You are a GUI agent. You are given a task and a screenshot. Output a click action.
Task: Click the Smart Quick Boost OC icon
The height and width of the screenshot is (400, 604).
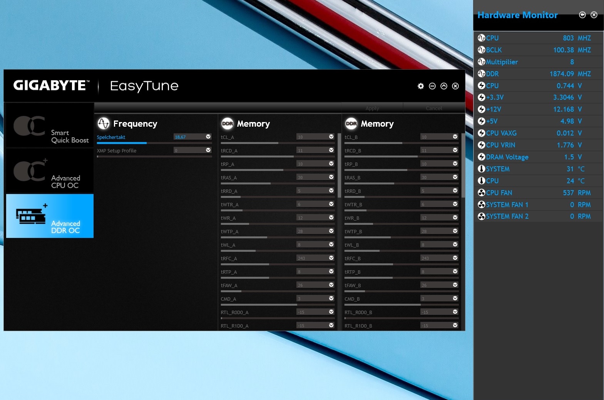coord(29,126)
